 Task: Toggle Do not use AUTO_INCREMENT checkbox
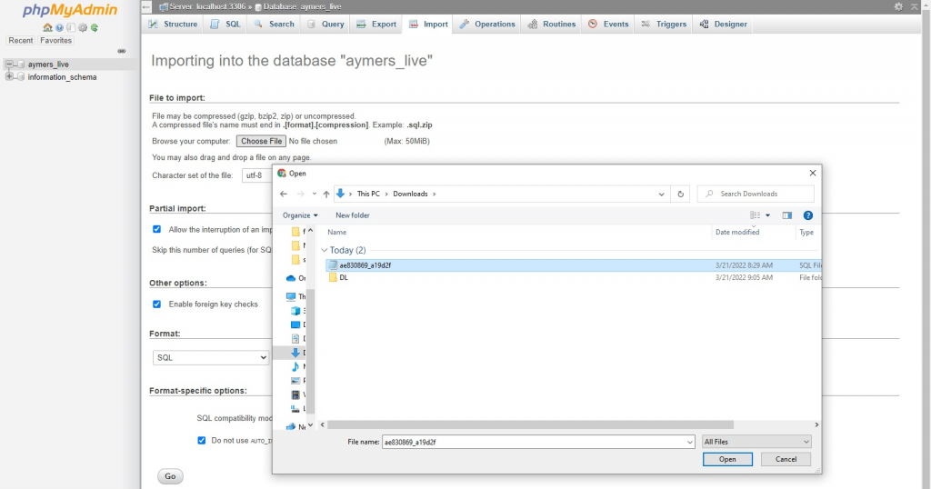(202, 440)
